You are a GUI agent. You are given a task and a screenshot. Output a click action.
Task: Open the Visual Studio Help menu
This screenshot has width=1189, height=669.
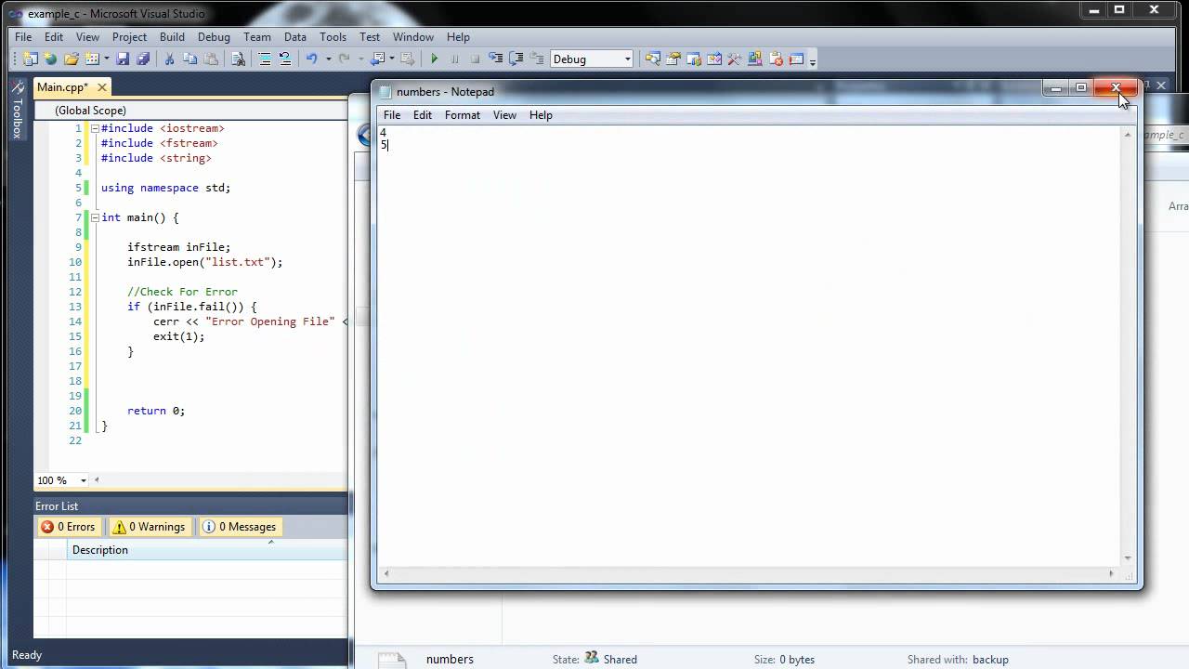458,37
